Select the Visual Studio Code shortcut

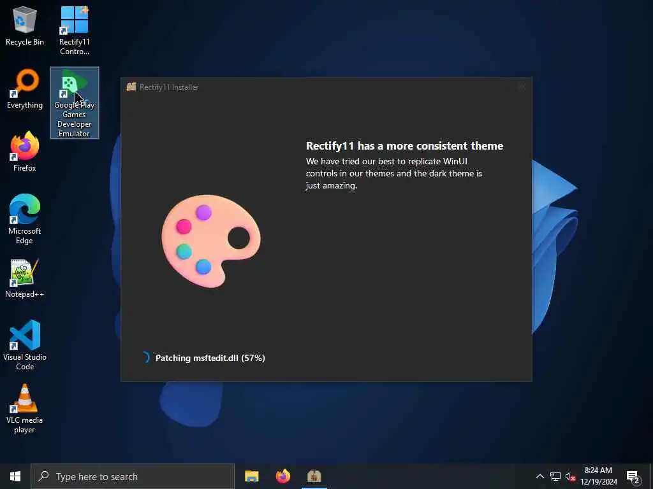pyautogui.click(x=25, y=345)
